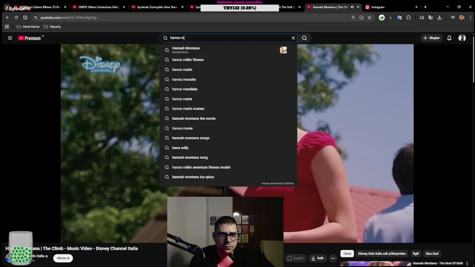This screenshot has width=475, height=267.
Task: Reload the page
Action: point(16,17)
